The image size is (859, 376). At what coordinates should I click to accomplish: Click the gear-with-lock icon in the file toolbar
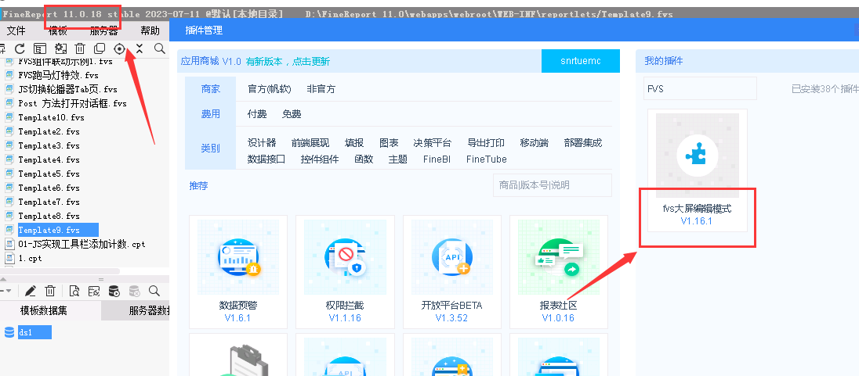(60, 48)
